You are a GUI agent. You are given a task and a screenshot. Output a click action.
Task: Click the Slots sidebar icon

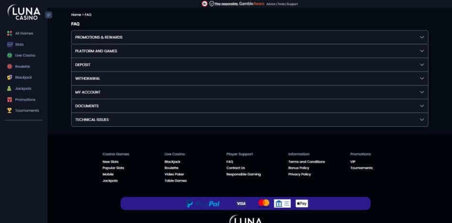[x=10, y=44]
